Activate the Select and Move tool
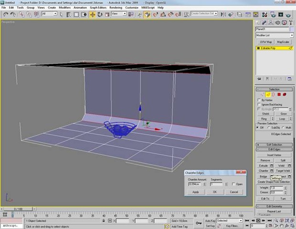The width and height of the screenshot is (296, 229). point(92,14)
